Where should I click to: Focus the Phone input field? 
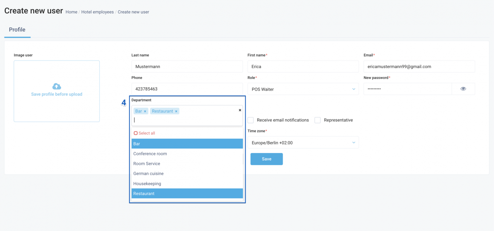[x=187, y=89]
